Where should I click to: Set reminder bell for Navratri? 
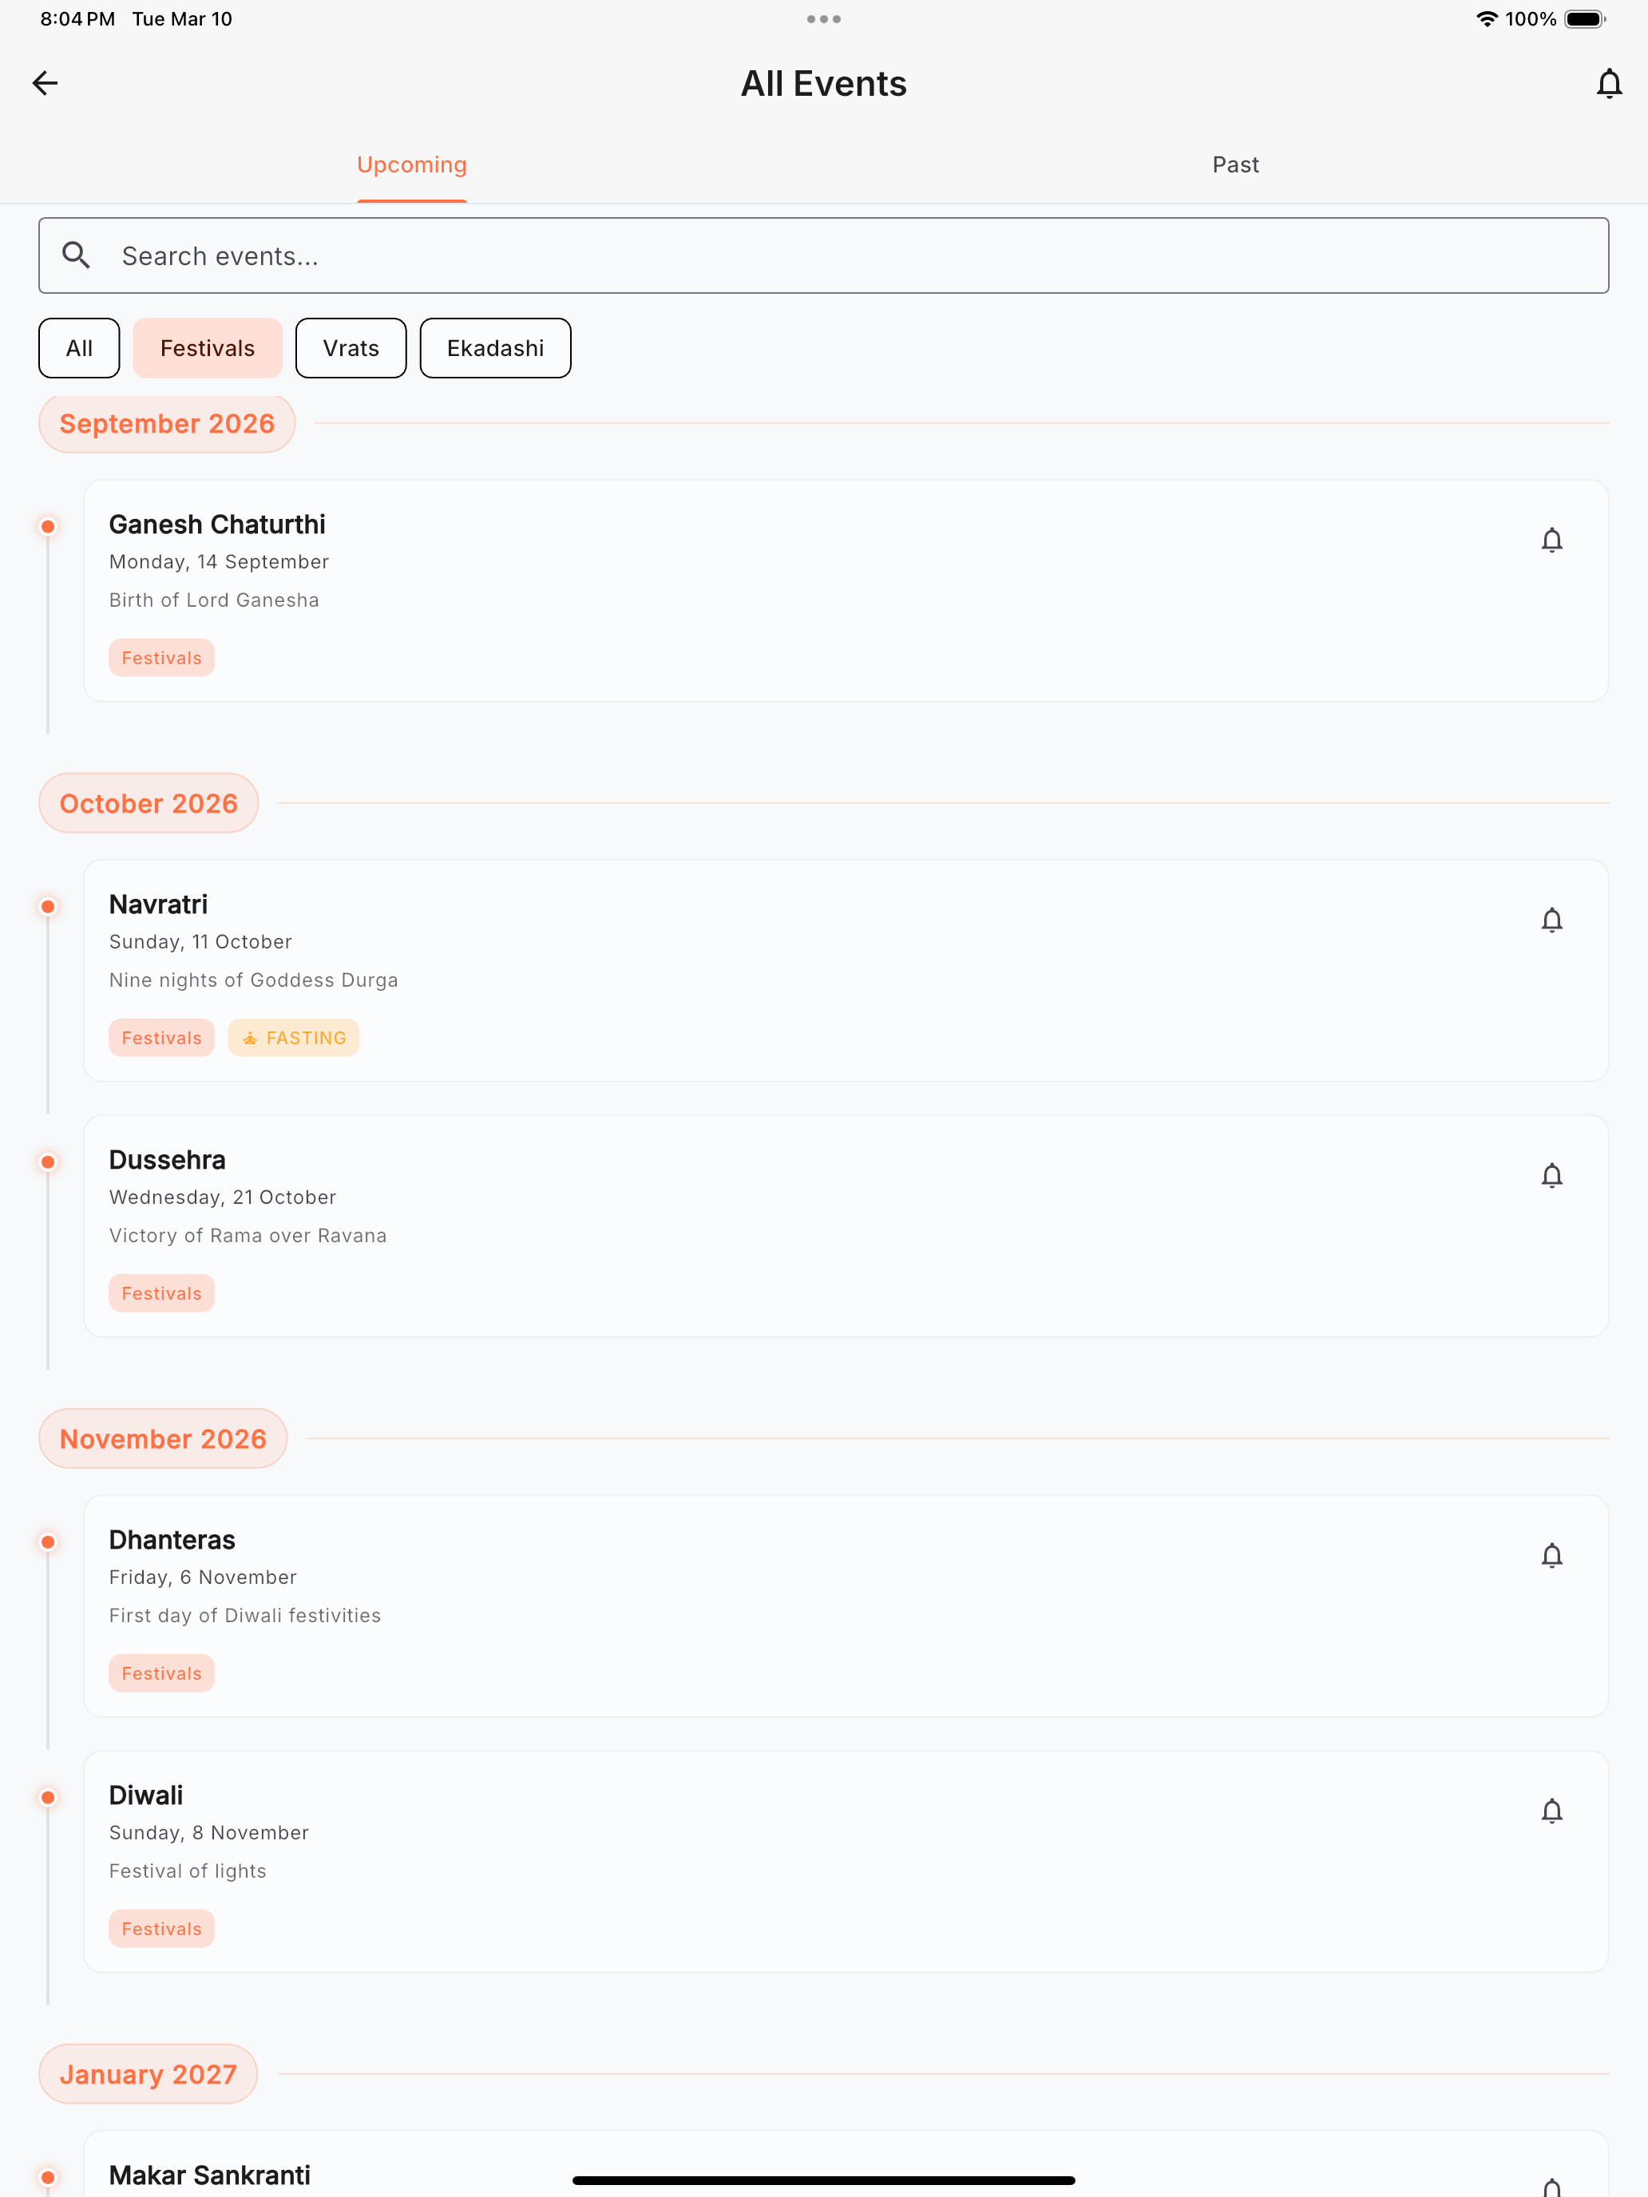pos(1551,920)
